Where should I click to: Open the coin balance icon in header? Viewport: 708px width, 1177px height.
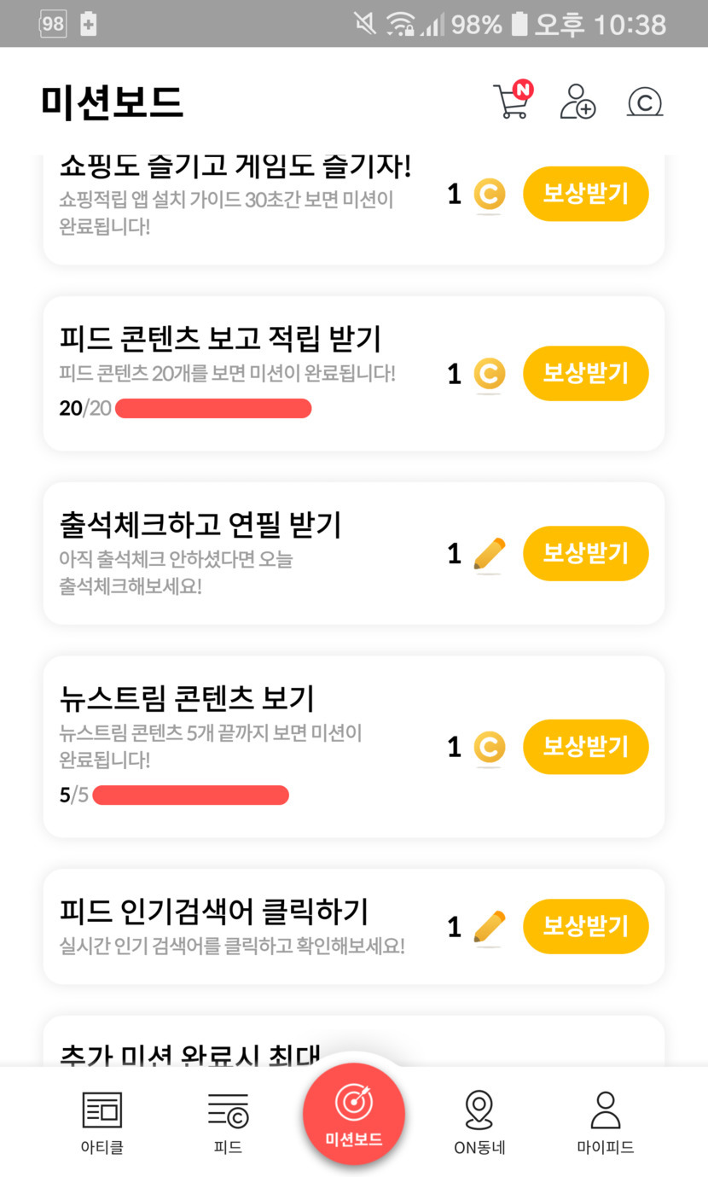[x=645, y=102]
